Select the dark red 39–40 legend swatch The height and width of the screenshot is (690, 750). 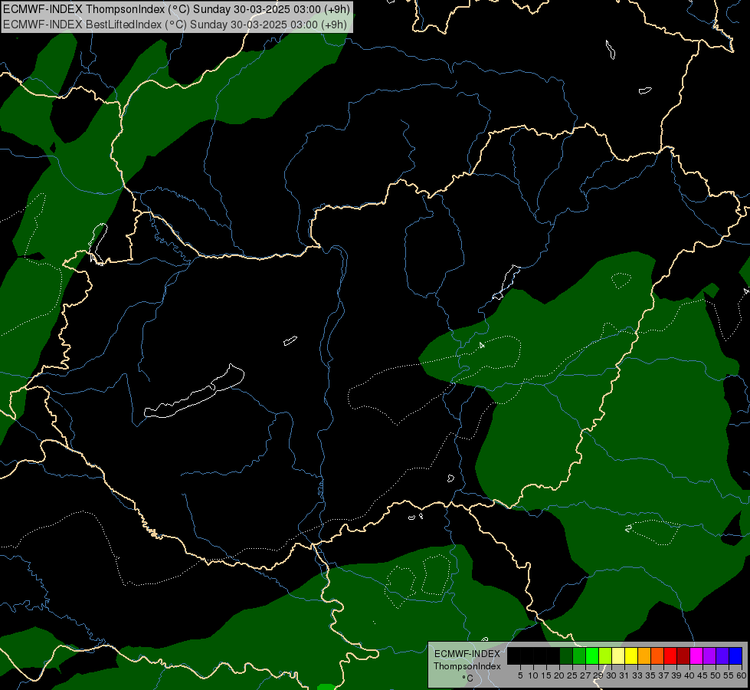point(683,655)
